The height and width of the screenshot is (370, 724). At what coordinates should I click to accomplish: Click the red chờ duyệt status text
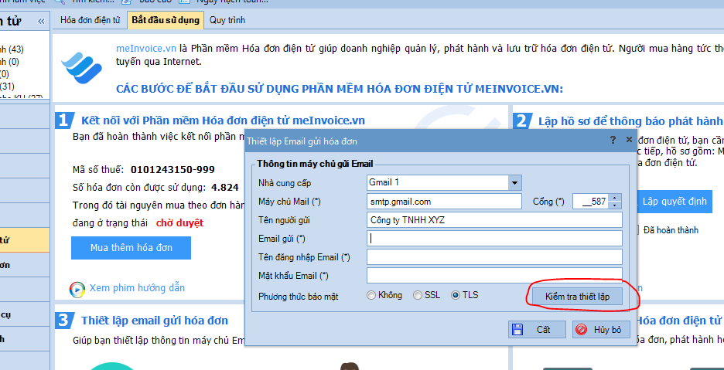(x=179, y=223)
